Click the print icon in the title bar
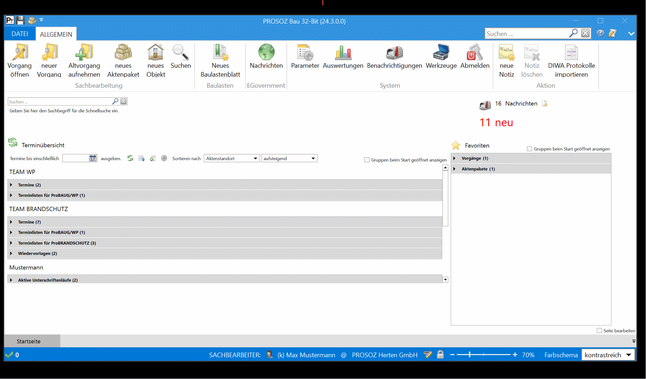646x379 pixels. point(32,20)
